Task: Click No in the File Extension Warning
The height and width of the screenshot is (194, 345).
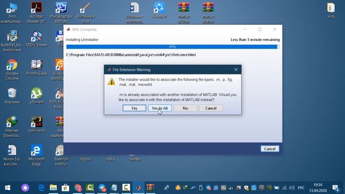Action: point(185,108)
